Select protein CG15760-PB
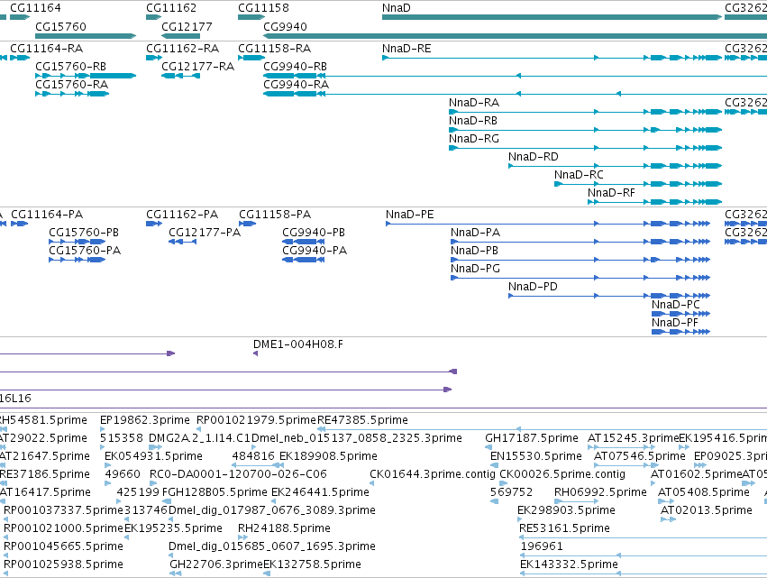The width and height of the screenshot is (767, 578). click(x=84, y=233)
